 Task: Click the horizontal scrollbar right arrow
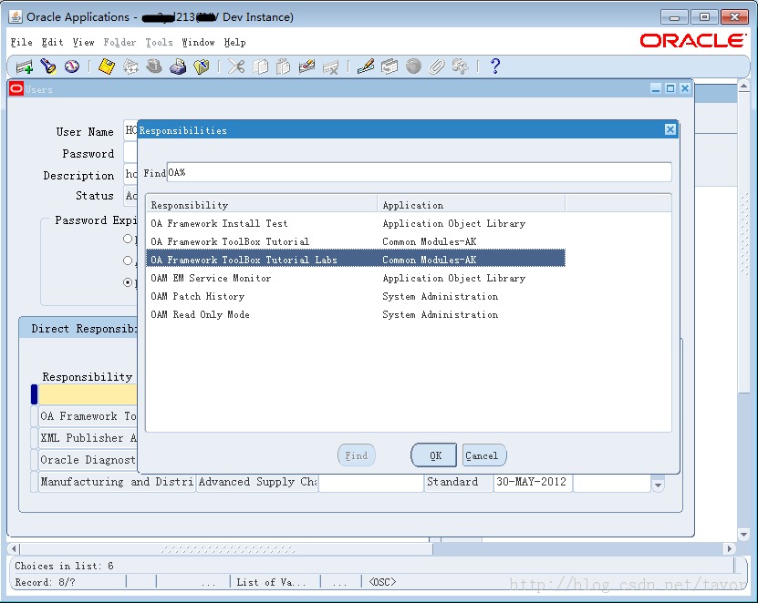[x=729, y=549]
